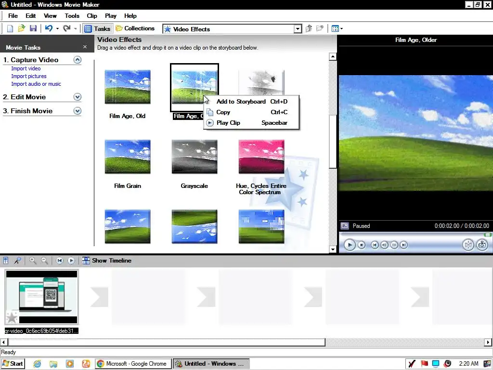Expand the Finish Movie section
This screenshot has height=370, width=493.
[x=78, y=111]
